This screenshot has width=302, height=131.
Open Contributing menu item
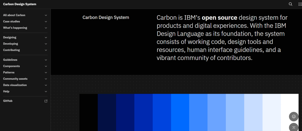25,50
